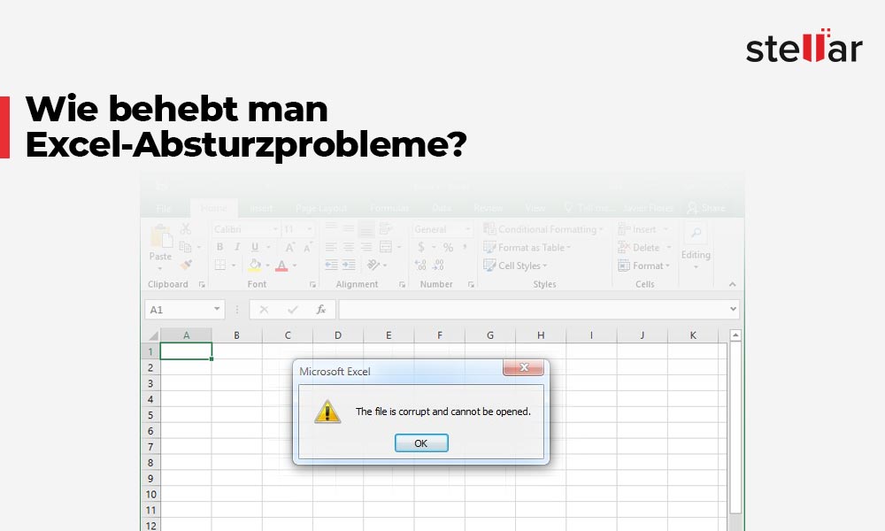This screenshot has width=885, height=531.
Task: Open the font size 11 dropdown
Action: pyautogui.click(x=309, y=229)
